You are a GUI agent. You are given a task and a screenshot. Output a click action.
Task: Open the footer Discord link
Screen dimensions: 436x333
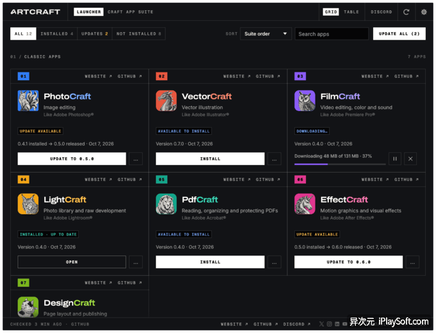[297, 324]
